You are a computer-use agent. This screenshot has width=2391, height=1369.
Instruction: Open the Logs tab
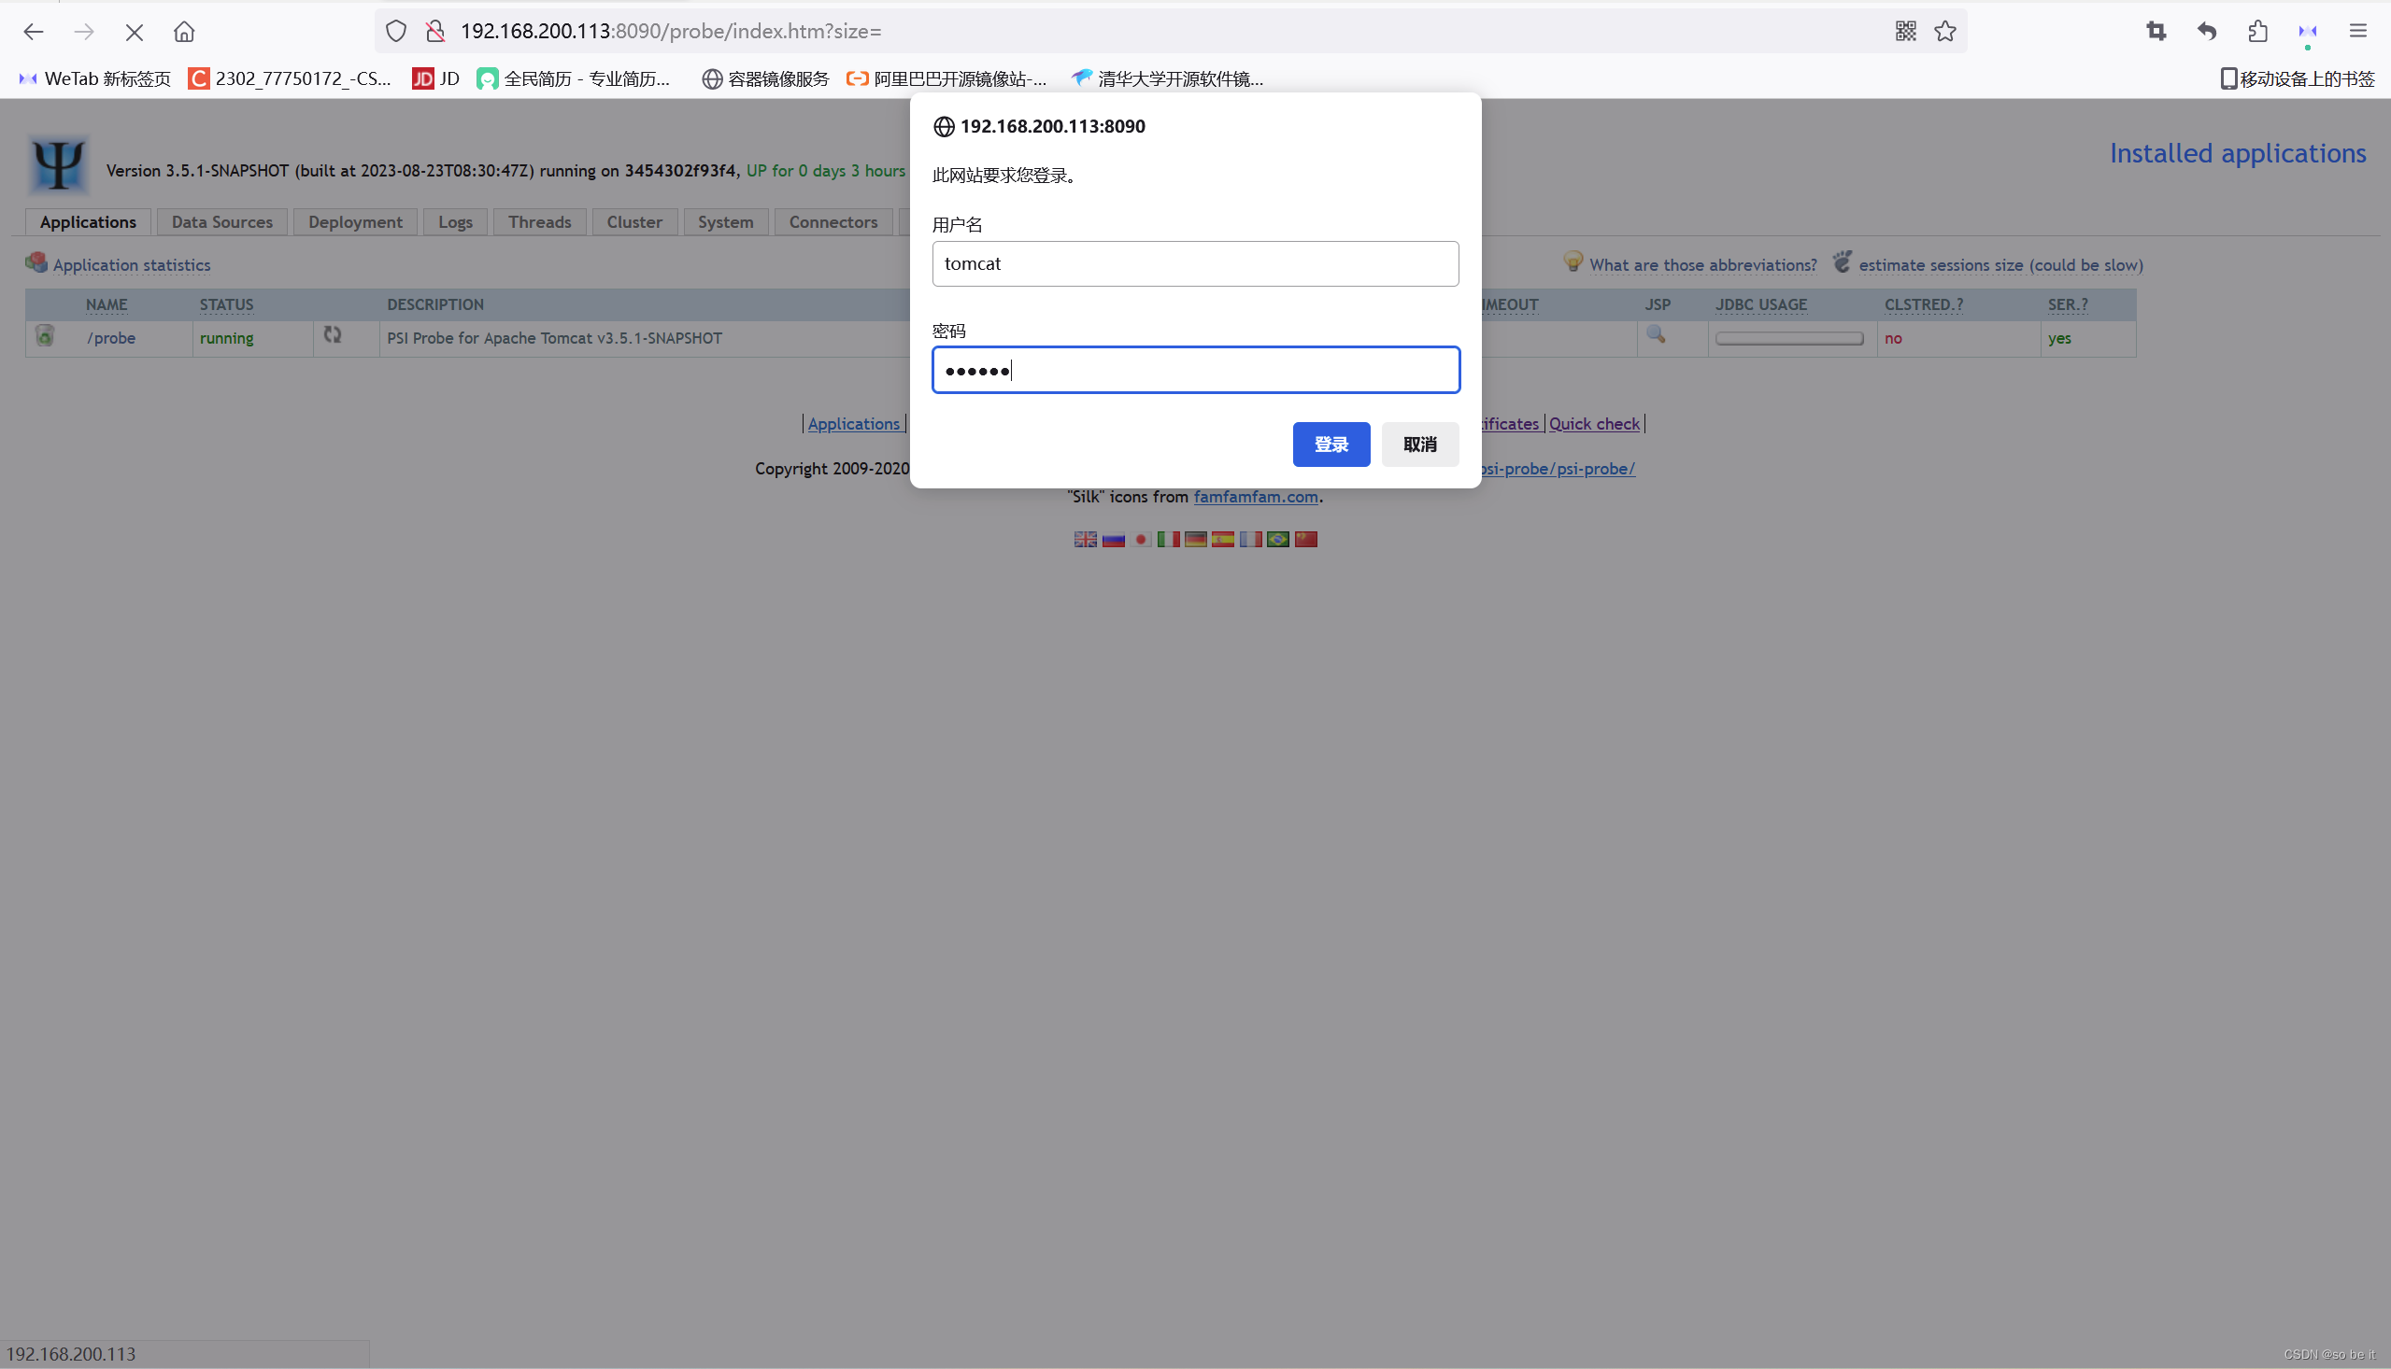[x=455, y=222]
